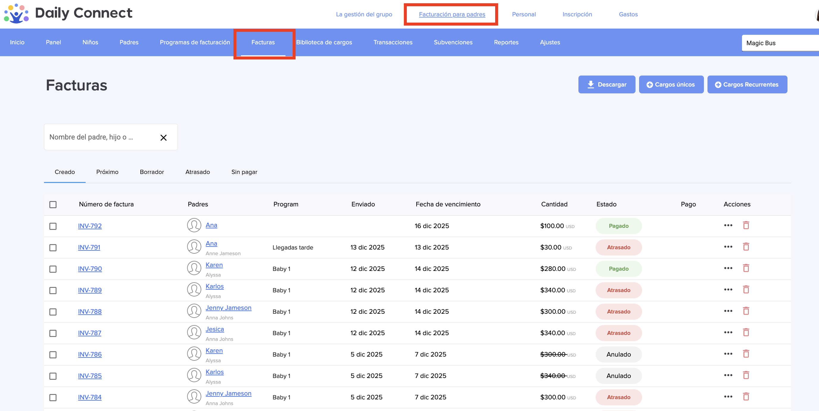Click the Descargar download button
This screenshot has height=411, width=819.
(x=606, y=84)
